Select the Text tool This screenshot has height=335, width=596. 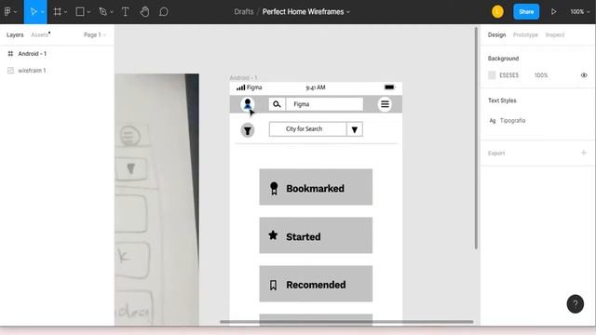pos(125,12)
